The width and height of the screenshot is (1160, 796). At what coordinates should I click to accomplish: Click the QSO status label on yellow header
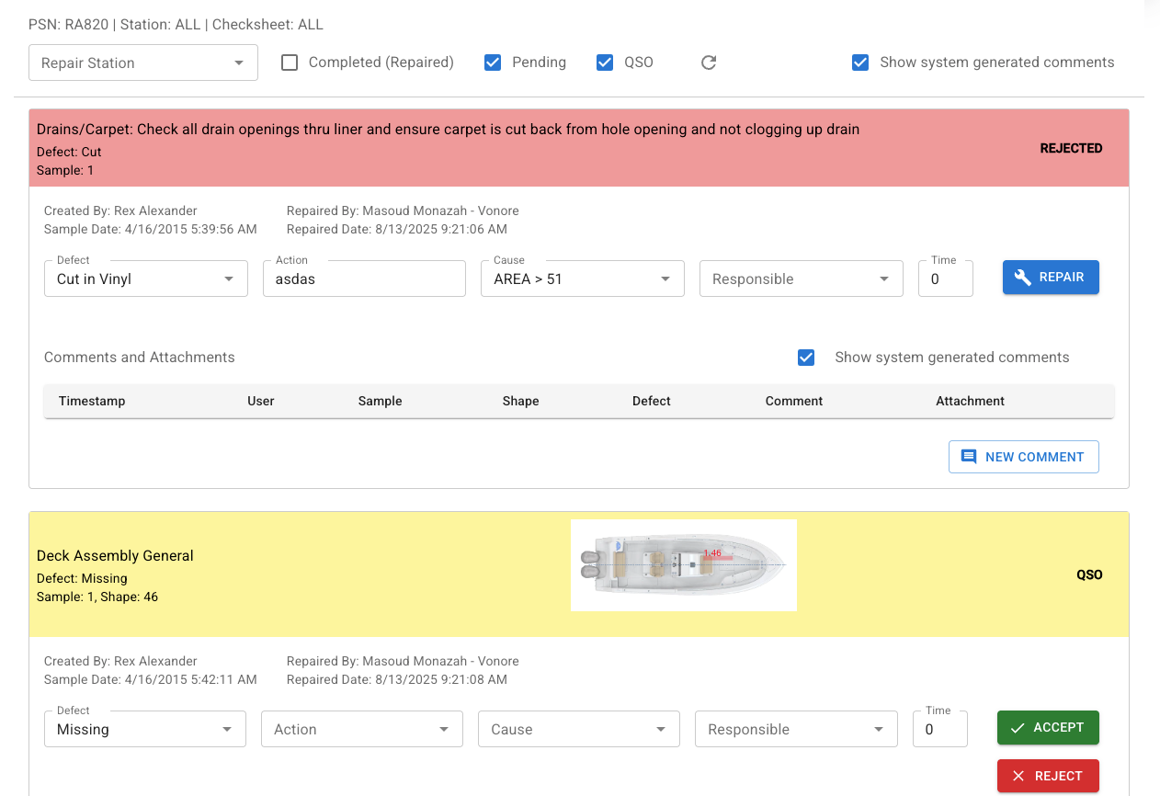point(1089,574)
